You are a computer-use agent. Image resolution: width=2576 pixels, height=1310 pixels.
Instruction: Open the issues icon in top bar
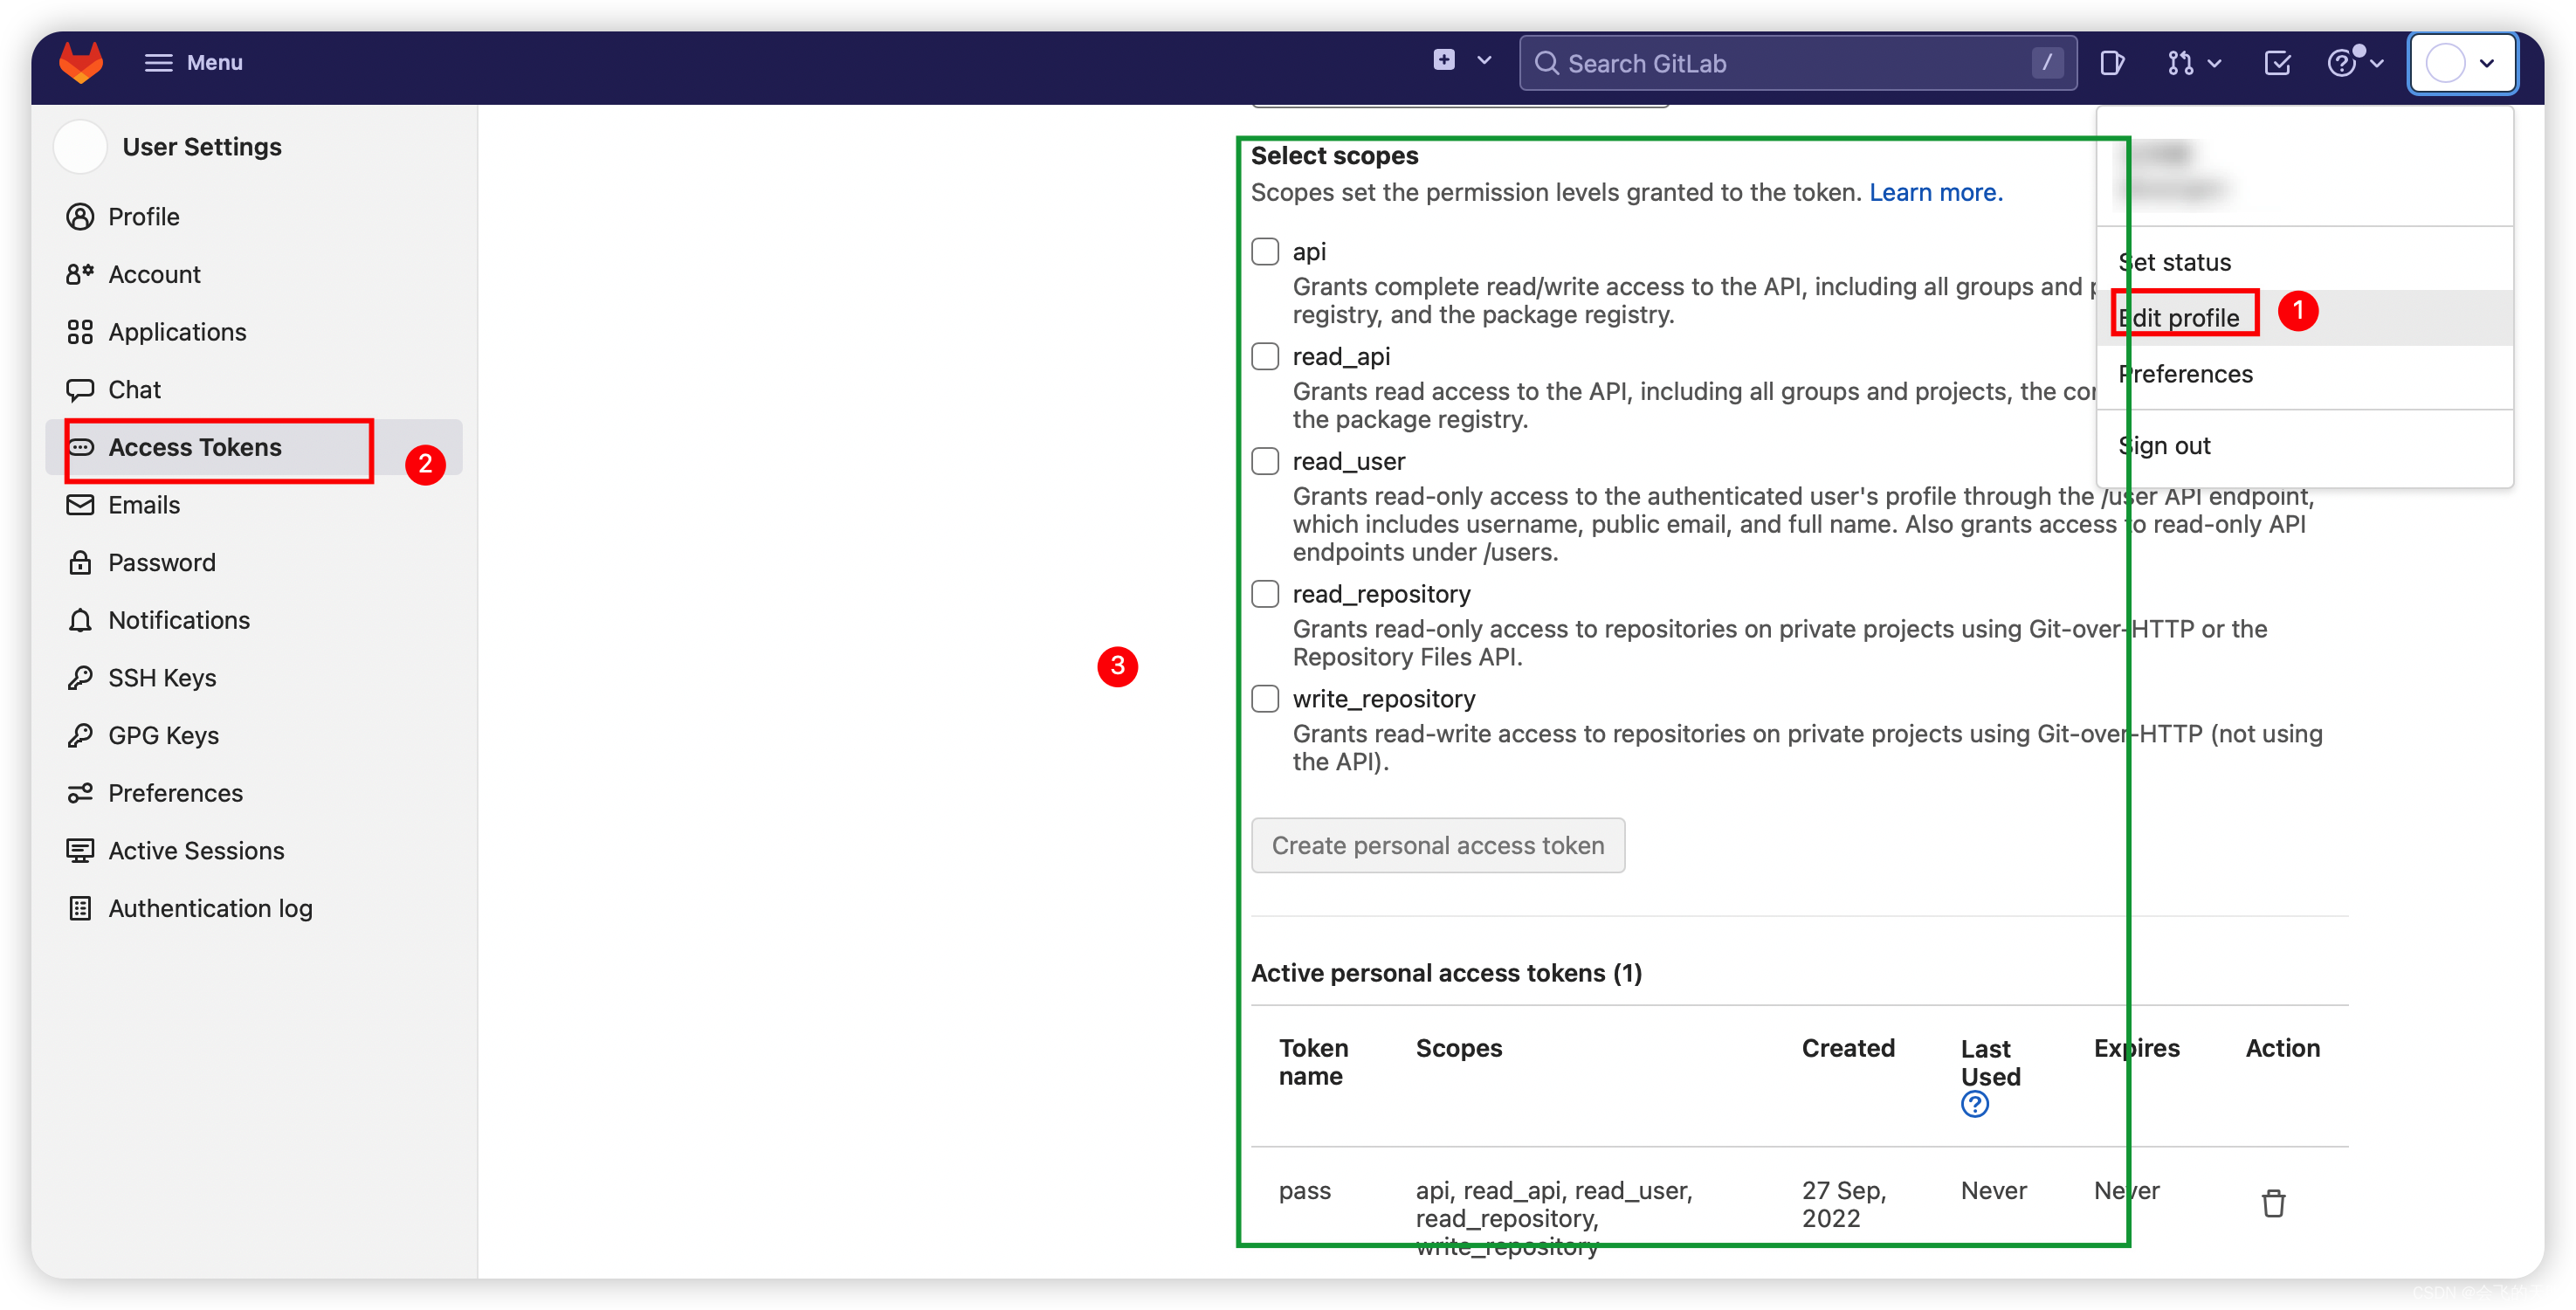2111,63
